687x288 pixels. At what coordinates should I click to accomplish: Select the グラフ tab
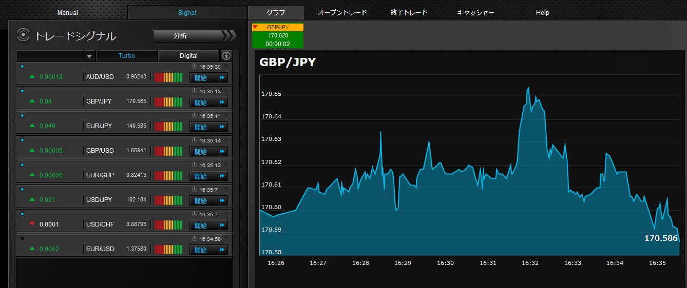276,13
